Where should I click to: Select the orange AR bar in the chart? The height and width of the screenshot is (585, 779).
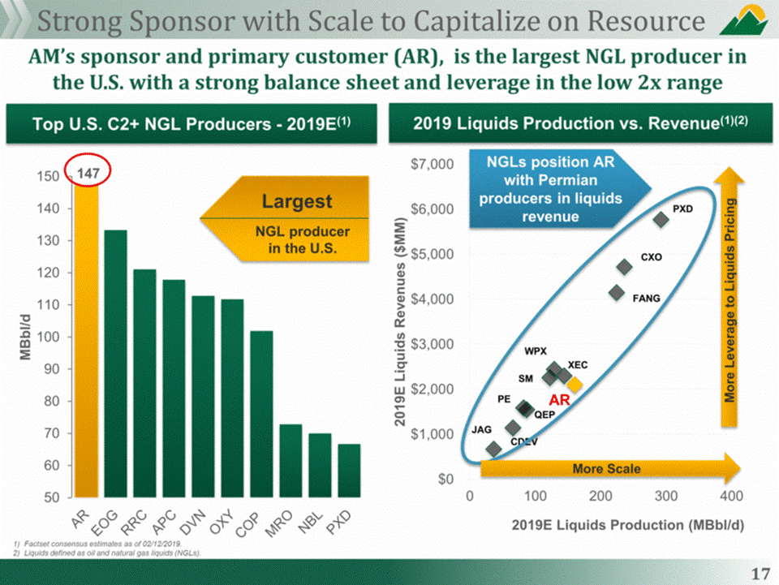click(x=87, y=341)
